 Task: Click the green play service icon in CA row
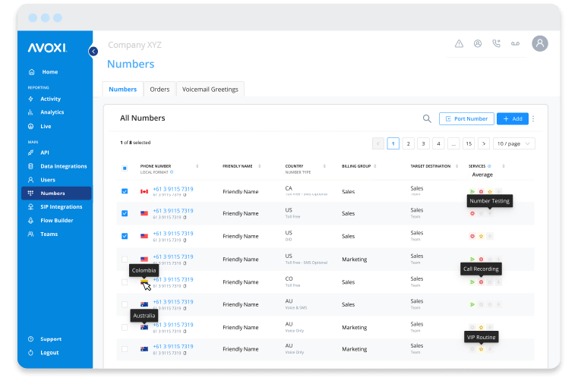[x=472, y=191]
